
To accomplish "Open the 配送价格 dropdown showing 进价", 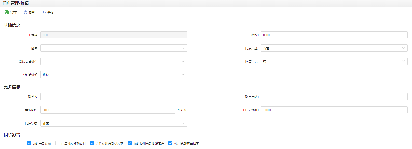I will [x=114, y=74].
